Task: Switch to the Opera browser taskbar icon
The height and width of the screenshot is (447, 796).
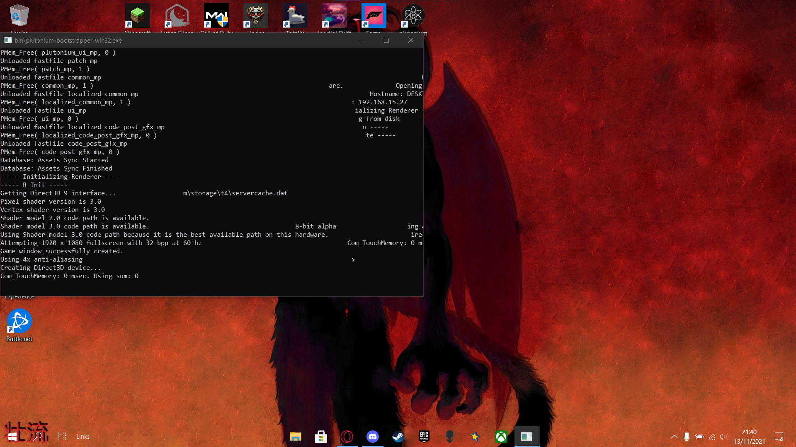Action: click(x=347, y=436)
